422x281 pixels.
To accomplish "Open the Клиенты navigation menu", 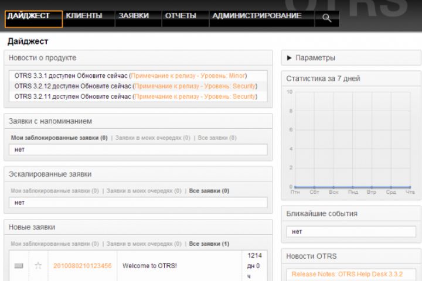I will click(x=89, y=19).
